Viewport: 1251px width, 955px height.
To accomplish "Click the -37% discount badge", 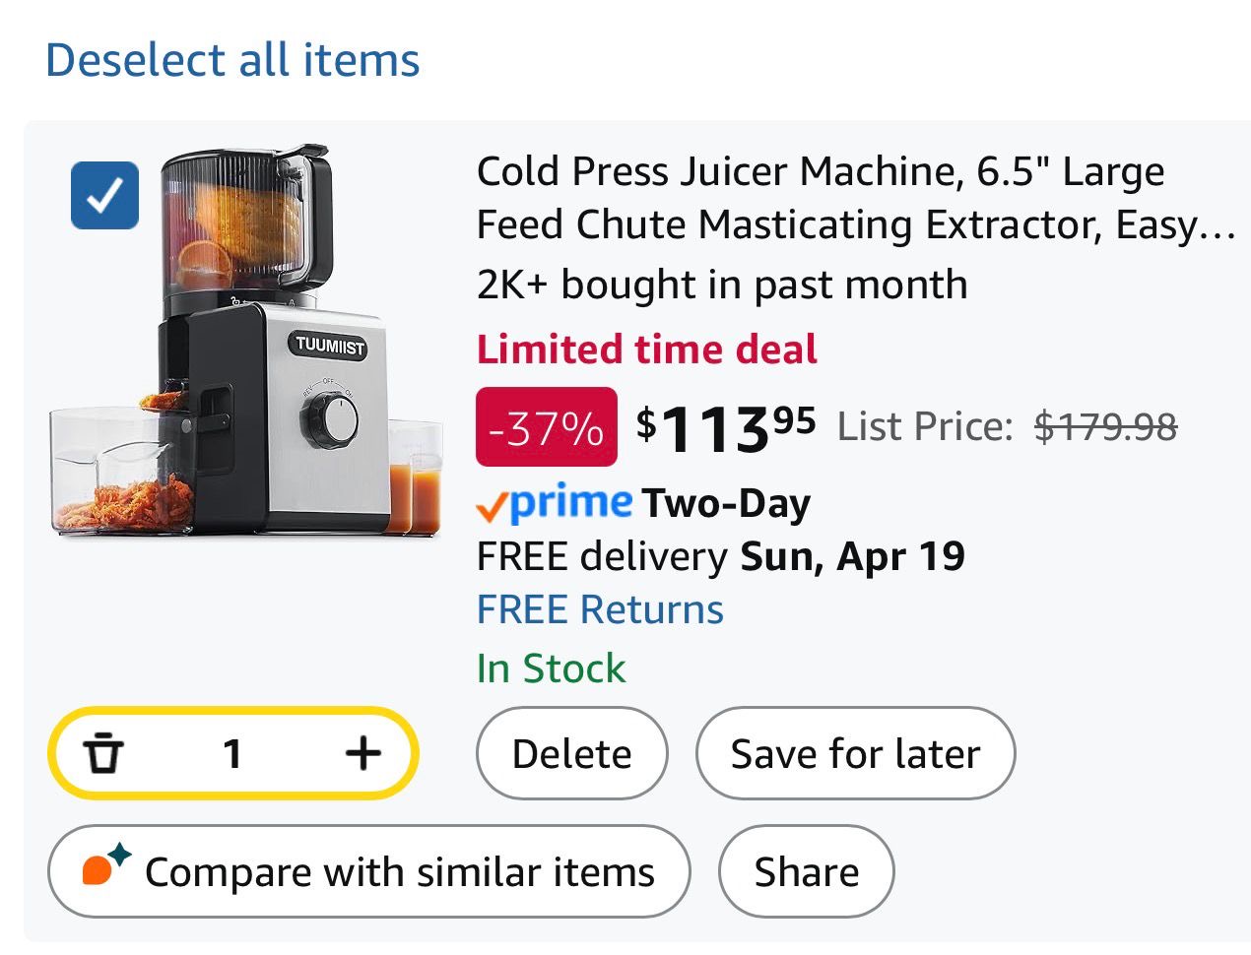I will click(547, 427).
